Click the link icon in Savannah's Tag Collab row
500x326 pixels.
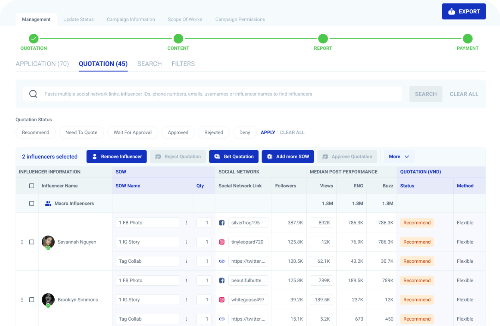point(222,261)
